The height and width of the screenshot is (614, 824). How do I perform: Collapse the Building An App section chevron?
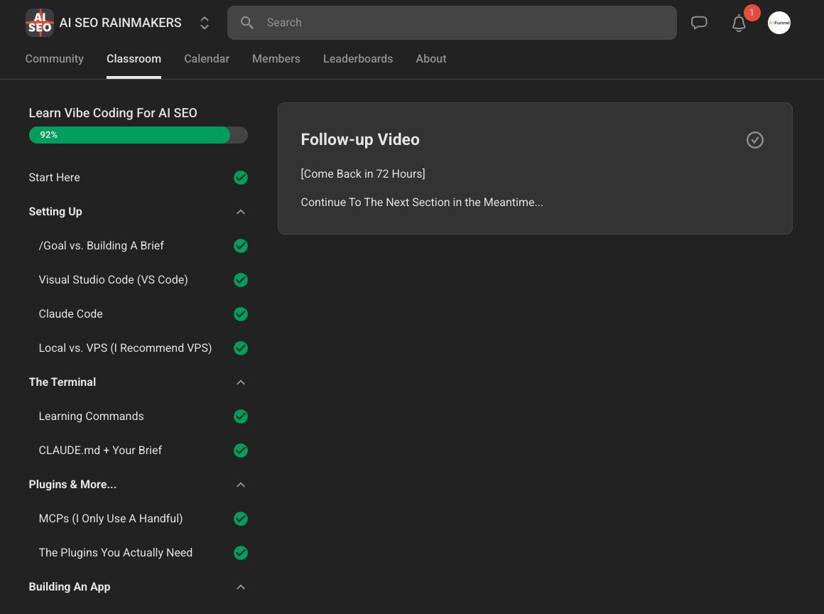click(241, 587)
